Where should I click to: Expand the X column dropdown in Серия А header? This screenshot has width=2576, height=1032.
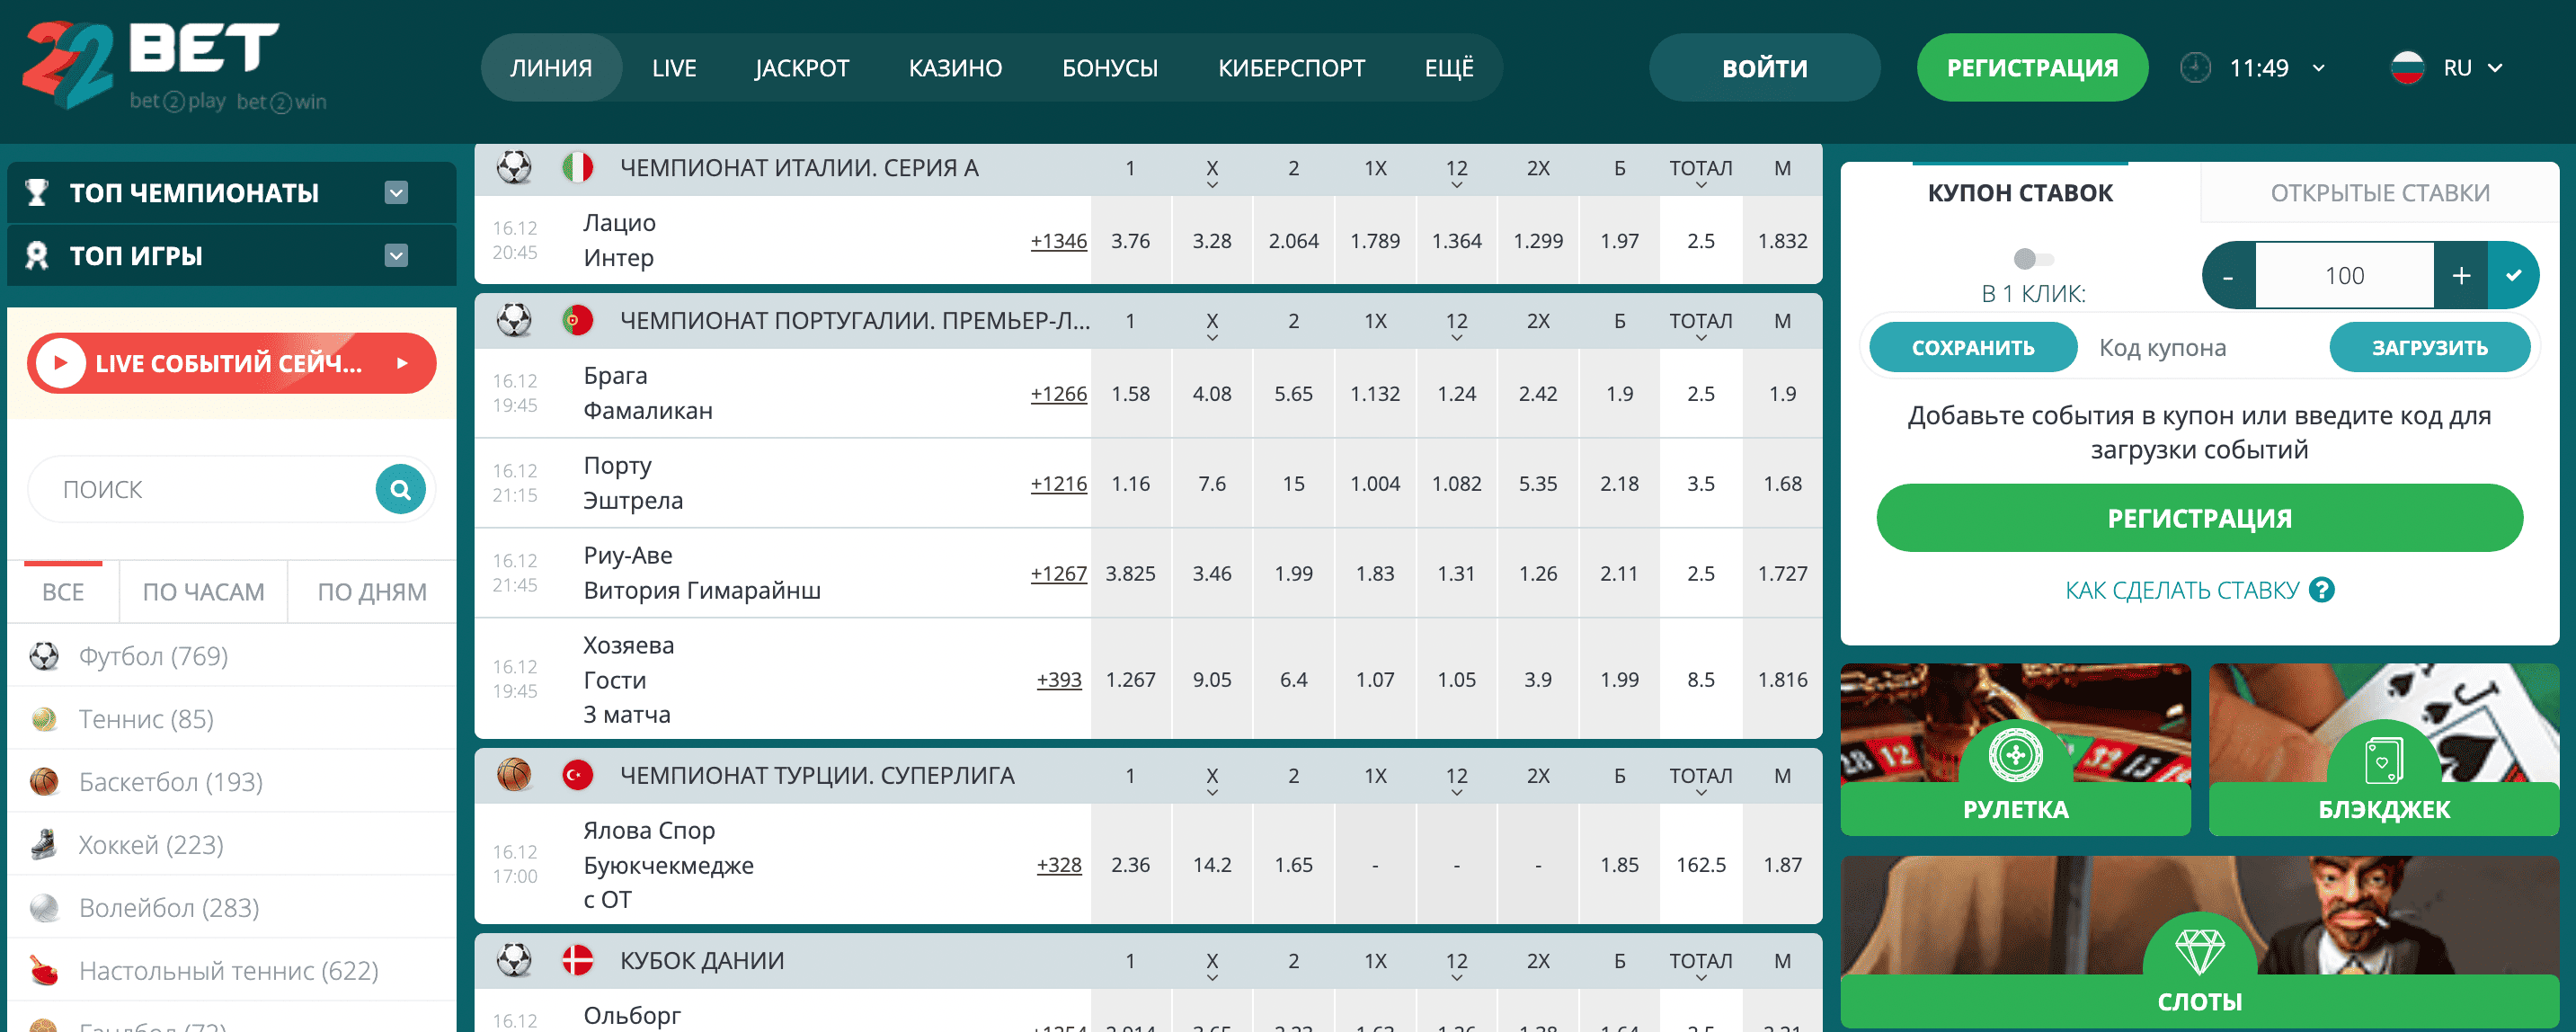click(1212, 185)
